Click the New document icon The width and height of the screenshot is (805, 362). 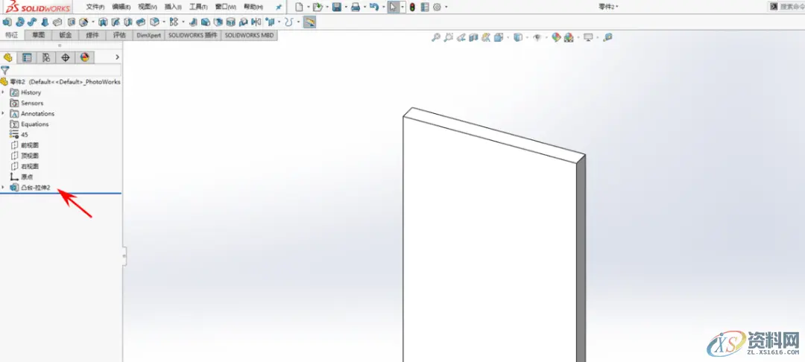300,7
